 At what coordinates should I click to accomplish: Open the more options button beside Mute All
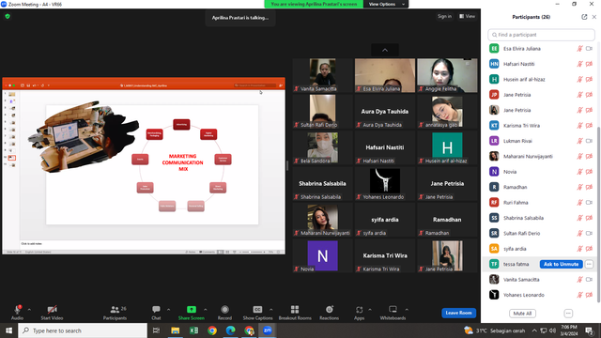[x=568, y=314]
